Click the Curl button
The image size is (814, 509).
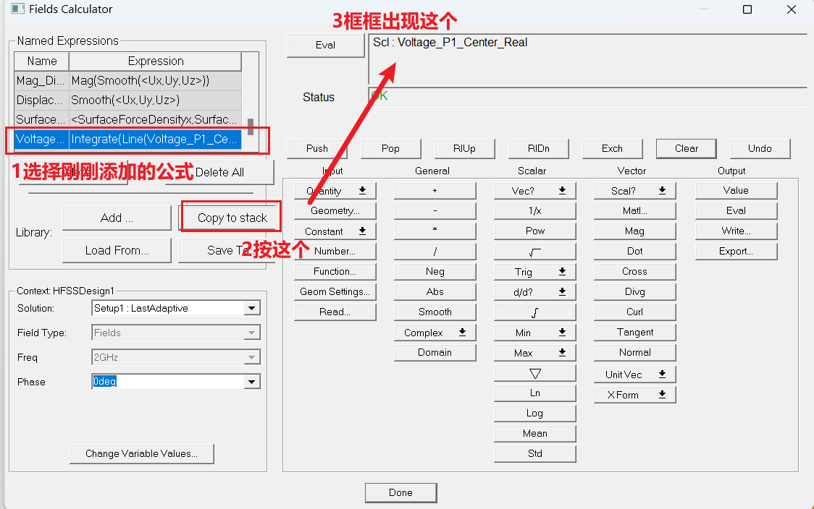tap(635, 312)
